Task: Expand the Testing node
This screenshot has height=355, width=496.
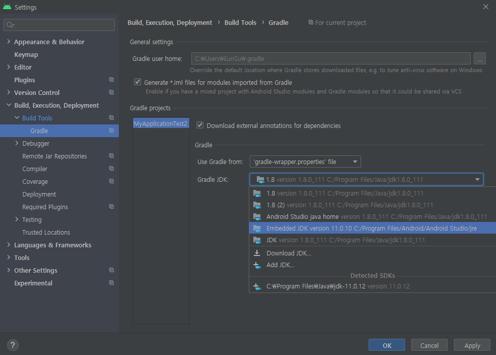Action: pos(17,219)
